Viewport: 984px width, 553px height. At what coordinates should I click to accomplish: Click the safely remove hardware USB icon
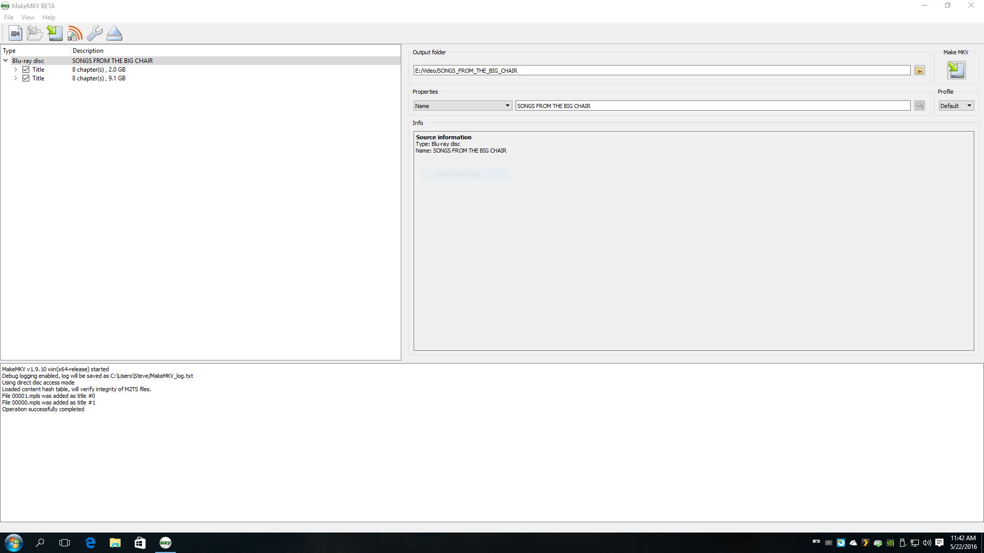pyautogui.click(x=903, y=543)
